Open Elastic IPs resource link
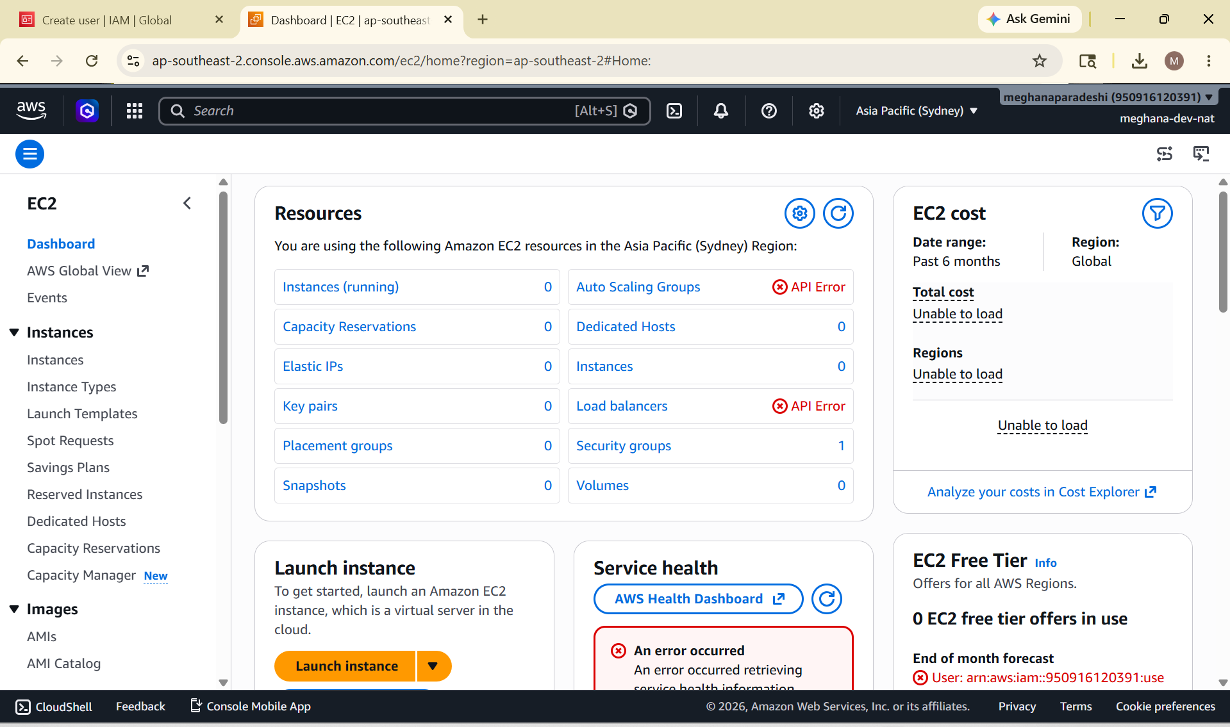1230x727 pixels. 313,366
